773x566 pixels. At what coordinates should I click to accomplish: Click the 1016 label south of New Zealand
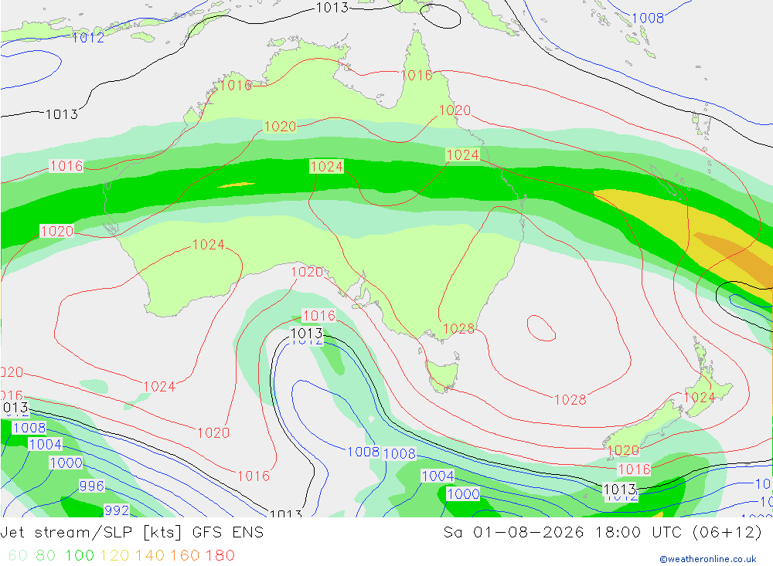[634, 469]
